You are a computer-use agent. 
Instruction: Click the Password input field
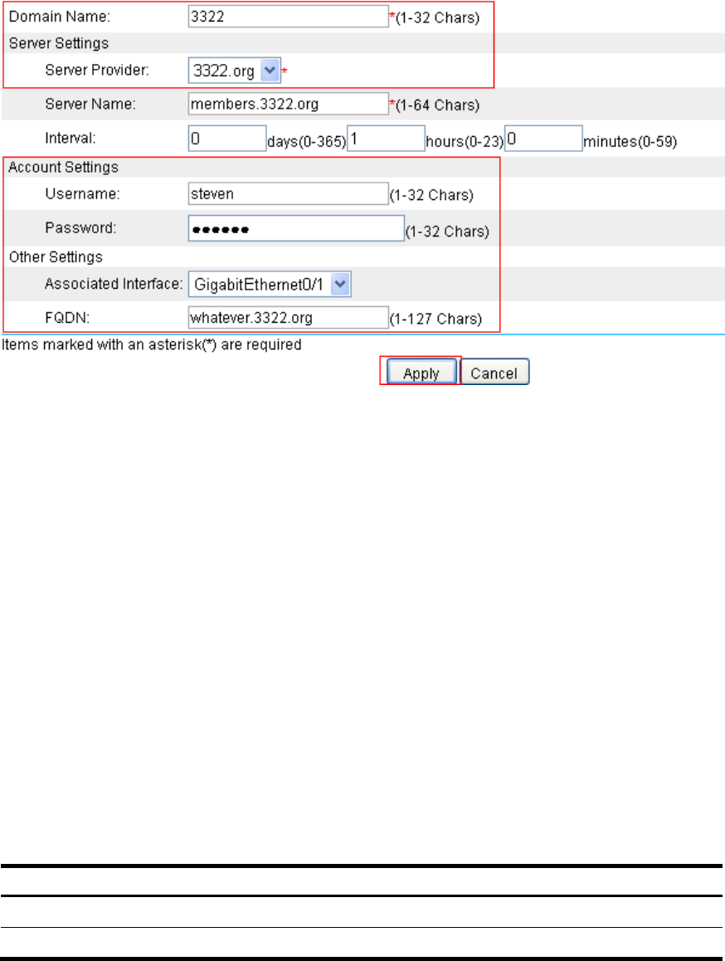point(296,228)
